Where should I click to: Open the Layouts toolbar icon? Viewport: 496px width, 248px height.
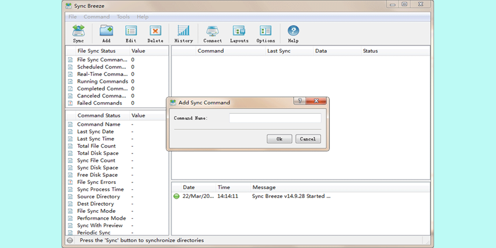tap(239, 31)
